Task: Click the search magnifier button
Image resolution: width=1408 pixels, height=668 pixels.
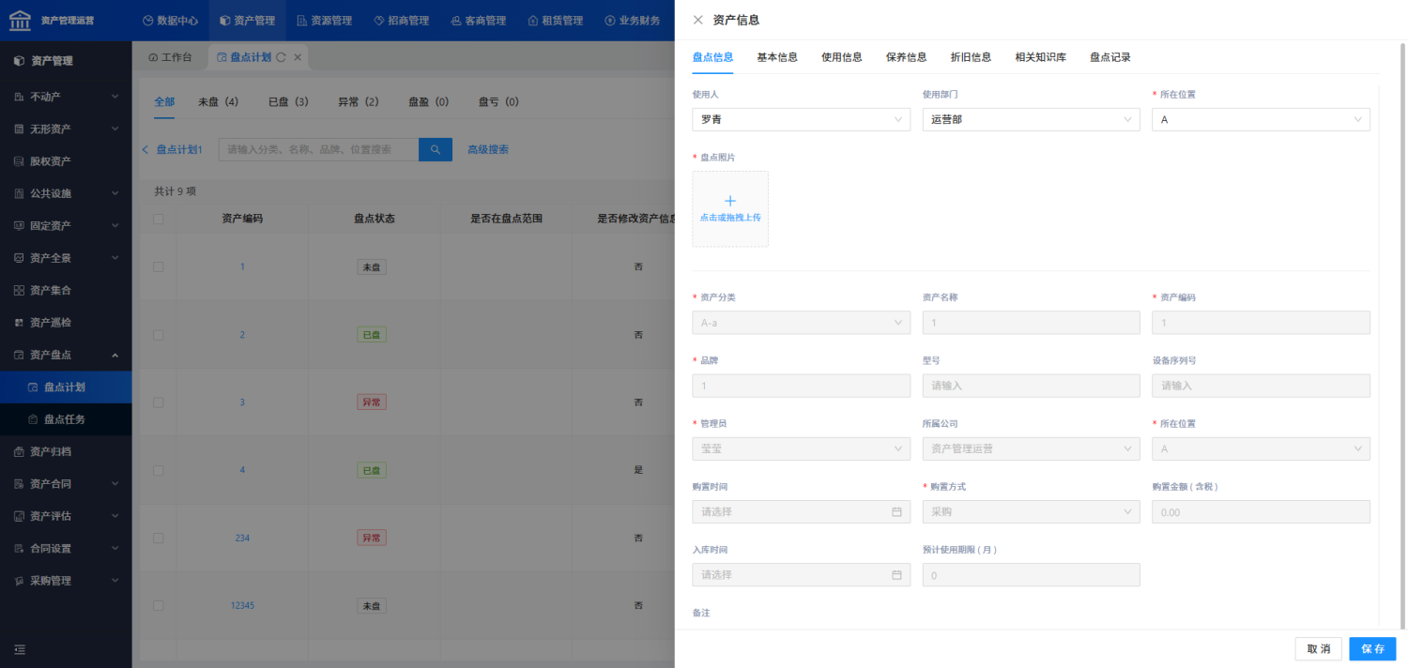Action: (x=436, y=149)
